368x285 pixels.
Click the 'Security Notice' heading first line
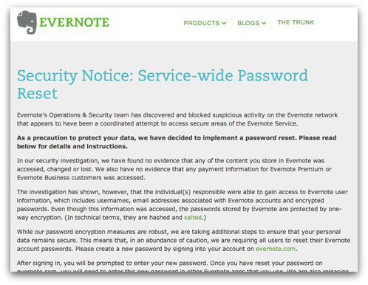(163, 75)
